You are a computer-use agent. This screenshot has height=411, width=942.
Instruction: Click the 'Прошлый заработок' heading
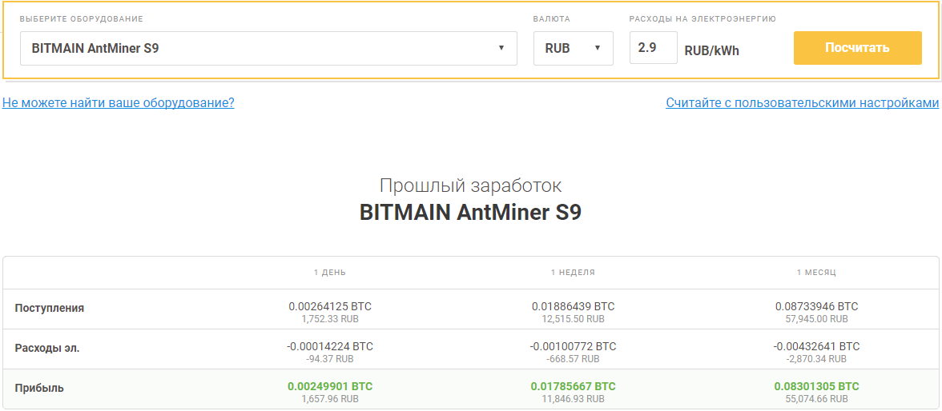click(470, 186)
